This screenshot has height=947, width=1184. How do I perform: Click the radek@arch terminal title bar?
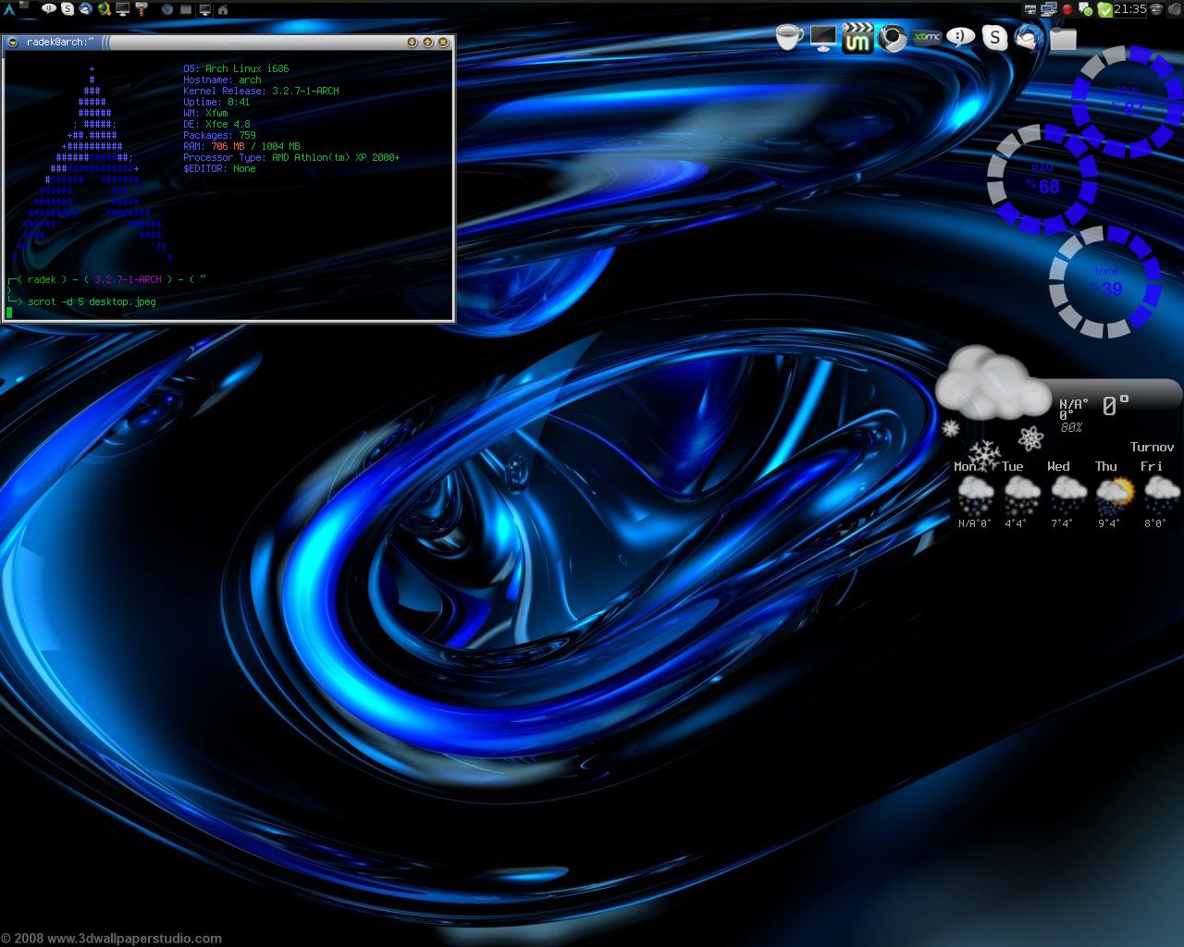coord(228,42)
